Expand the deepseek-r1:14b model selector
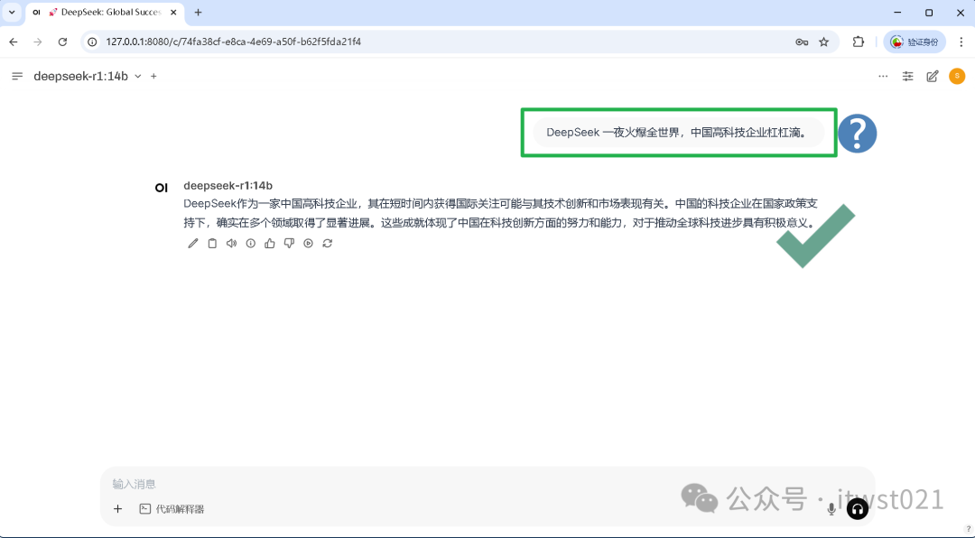Image resolution: width=975 pixels, height=538 pixels. (x=138, y=76)
